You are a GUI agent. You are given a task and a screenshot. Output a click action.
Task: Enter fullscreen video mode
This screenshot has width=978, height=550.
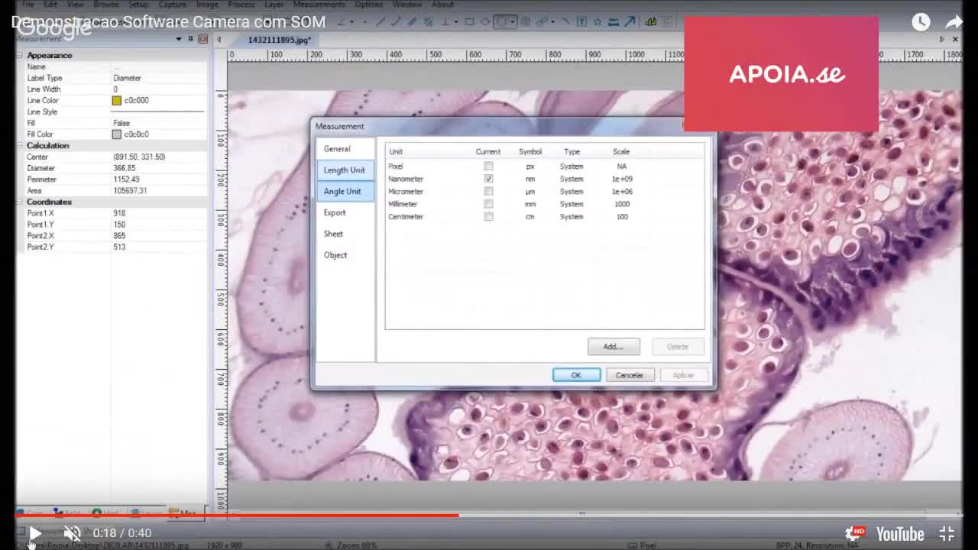(947, 533)
